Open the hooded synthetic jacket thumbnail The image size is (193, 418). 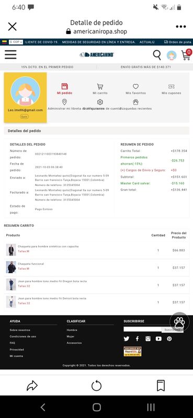[11, 250]
